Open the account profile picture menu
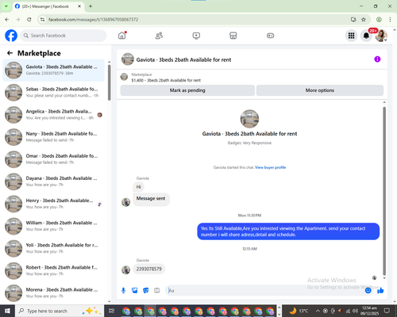The height and width of the screenshot is (317, 397). [381, 36]
